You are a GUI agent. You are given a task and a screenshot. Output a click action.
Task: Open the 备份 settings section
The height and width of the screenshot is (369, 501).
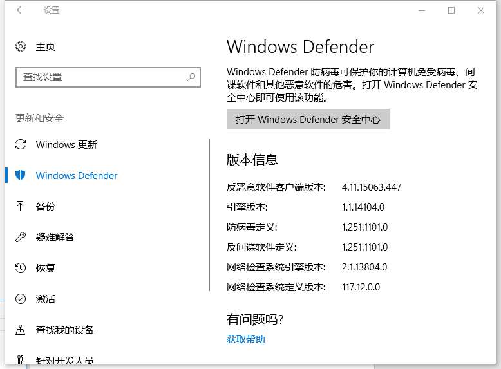(45, 206)
